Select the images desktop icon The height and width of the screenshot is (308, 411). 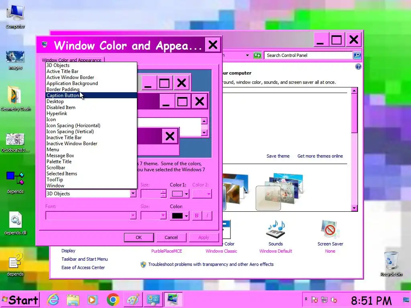(x=15, y=60)
